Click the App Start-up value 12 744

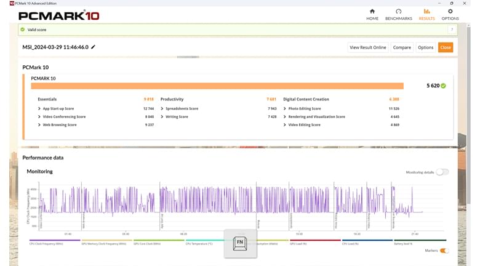point(148,108)
